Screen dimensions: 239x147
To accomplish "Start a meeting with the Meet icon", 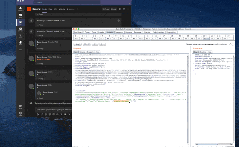I will pyautogui.click(x=120, y=9).
